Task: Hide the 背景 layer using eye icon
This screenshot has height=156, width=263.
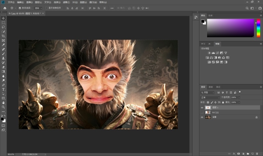Action: click(x=202, y=117)
